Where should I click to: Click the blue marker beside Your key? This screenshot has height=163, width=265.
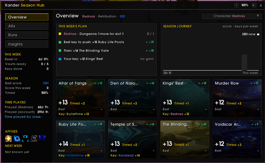(60, 59)
